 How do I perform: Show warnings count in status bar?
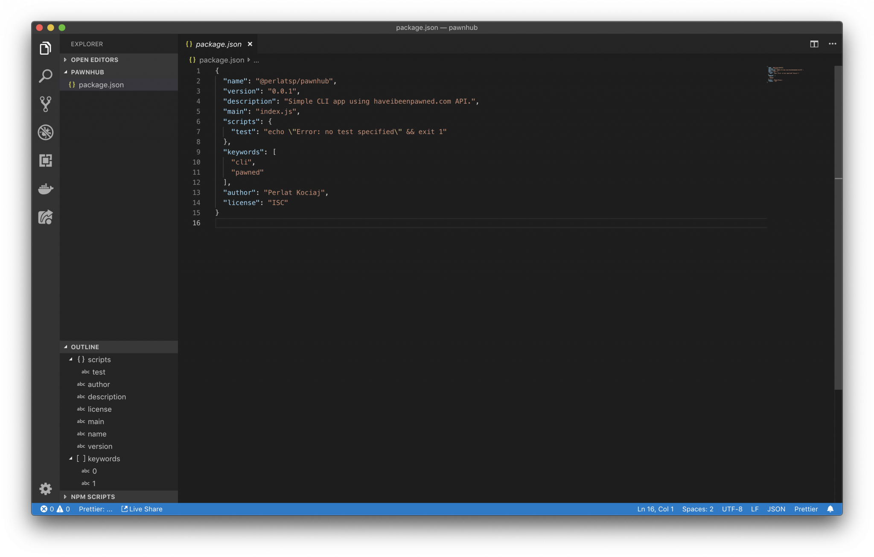coord(63,509)
